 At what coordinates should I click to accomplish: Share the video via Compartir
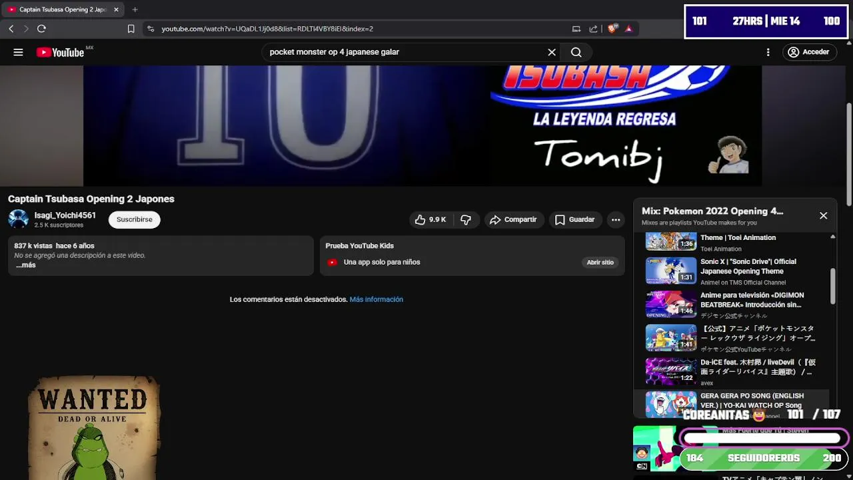[513, 219]
